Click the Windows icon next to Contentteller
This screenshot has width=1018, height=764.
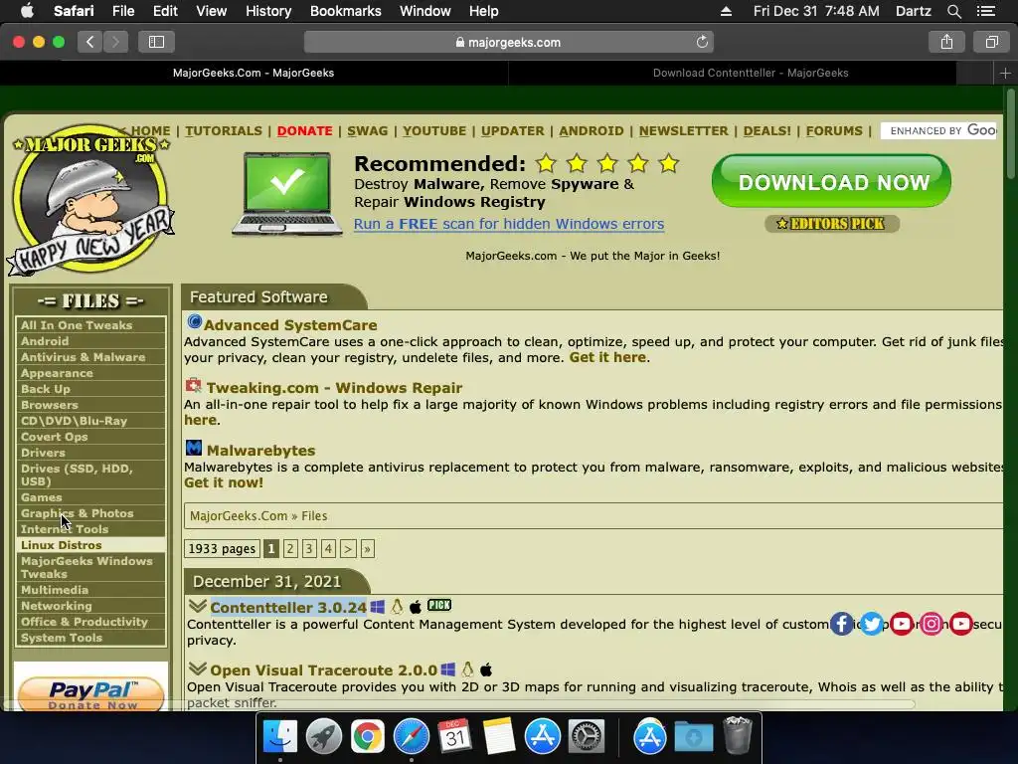377,607
